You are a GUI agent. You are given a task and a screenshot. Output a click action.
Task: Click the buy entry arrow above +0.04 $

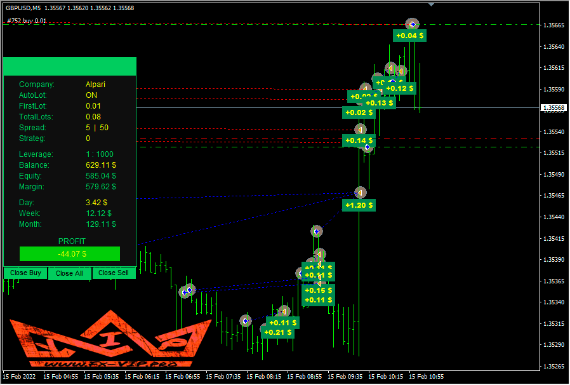[x=412, y=24]
